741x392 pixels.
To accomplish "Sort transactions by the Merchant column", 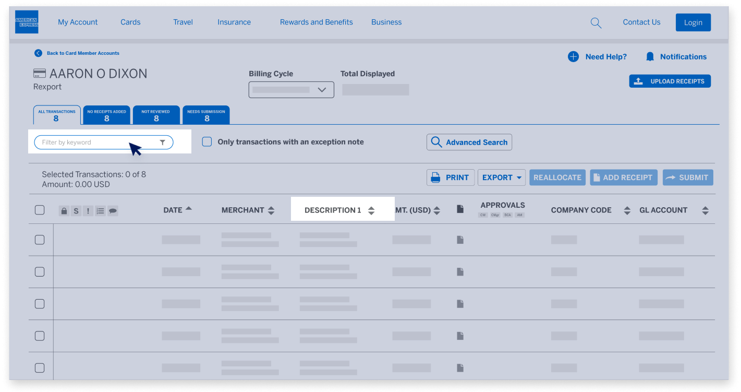I will 248,210.
